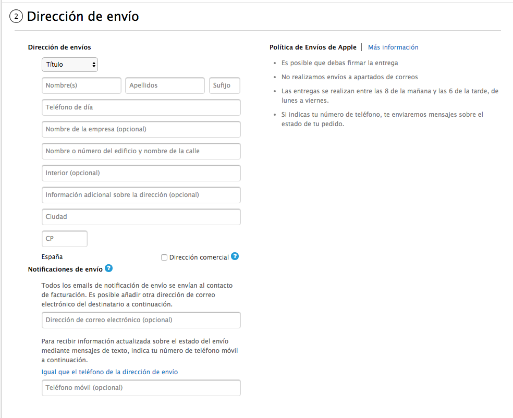This screenshot has width=513, height=418.
Task: Enable the Dirección comercial checkbox
Action: click(x=164, y=257)
